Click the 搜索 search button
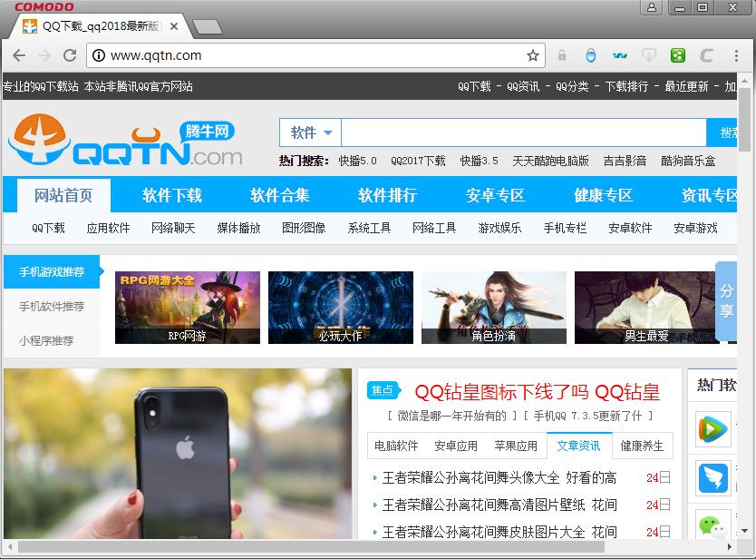756x559 pixels. click(722, 132)
